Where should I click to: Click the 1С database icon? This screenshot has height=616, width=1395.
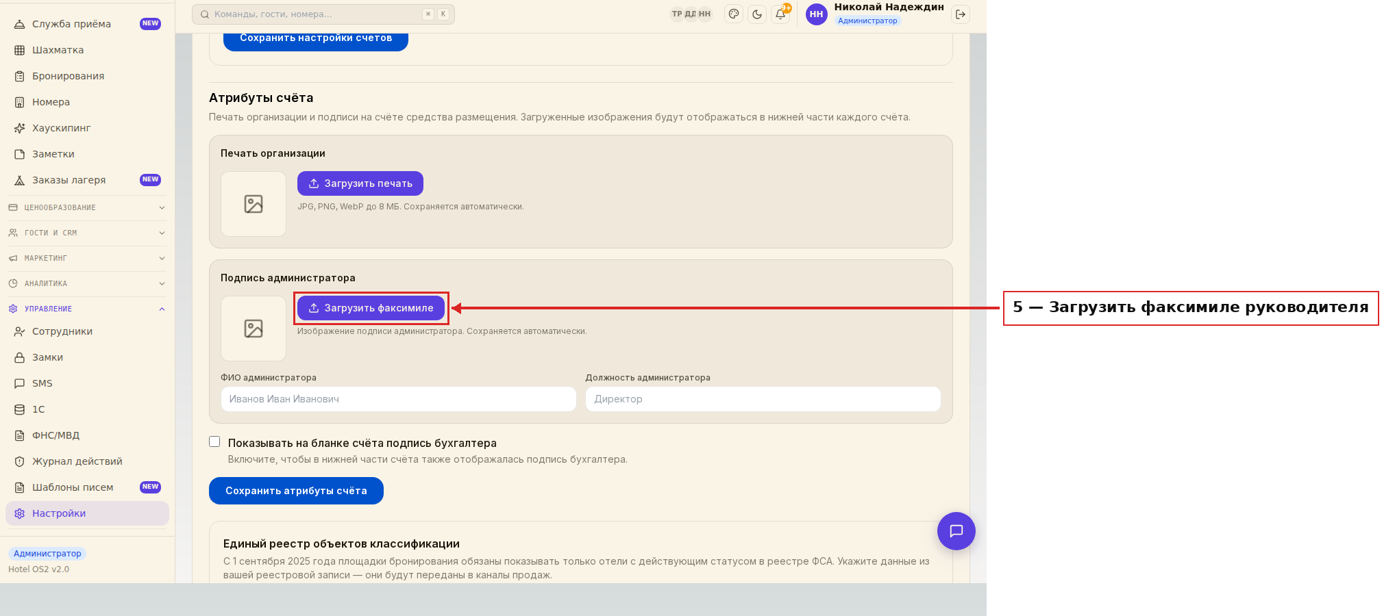20,409
